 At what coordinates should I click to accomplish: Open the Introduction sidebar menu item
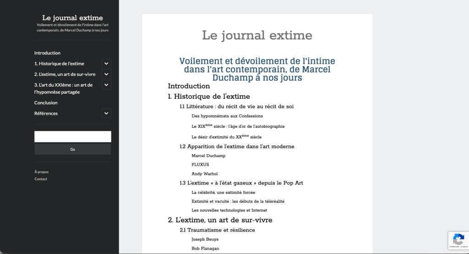47,53
